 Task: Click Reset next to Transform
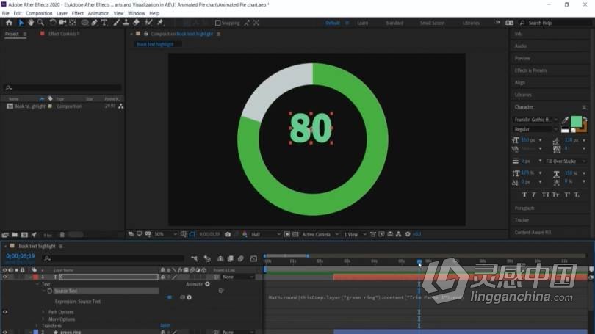coord(165,326)
